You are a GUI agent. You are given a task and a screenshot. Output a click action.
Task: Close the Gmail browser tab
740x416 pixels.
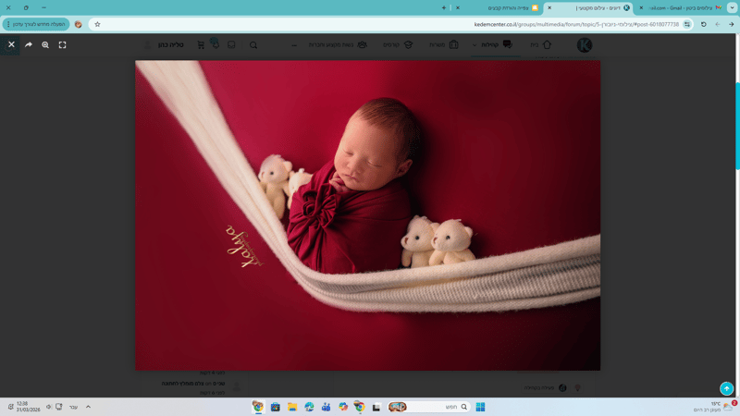click(641, 8)
